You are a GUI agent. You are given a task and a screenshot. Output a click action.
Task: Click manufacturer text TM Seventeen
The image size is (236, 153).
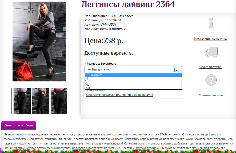(x=122, y=16)
